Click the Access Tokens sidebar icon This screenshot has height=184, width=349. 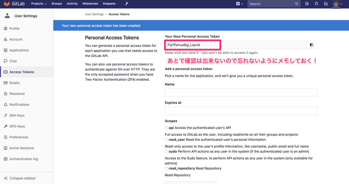(5, 72)
